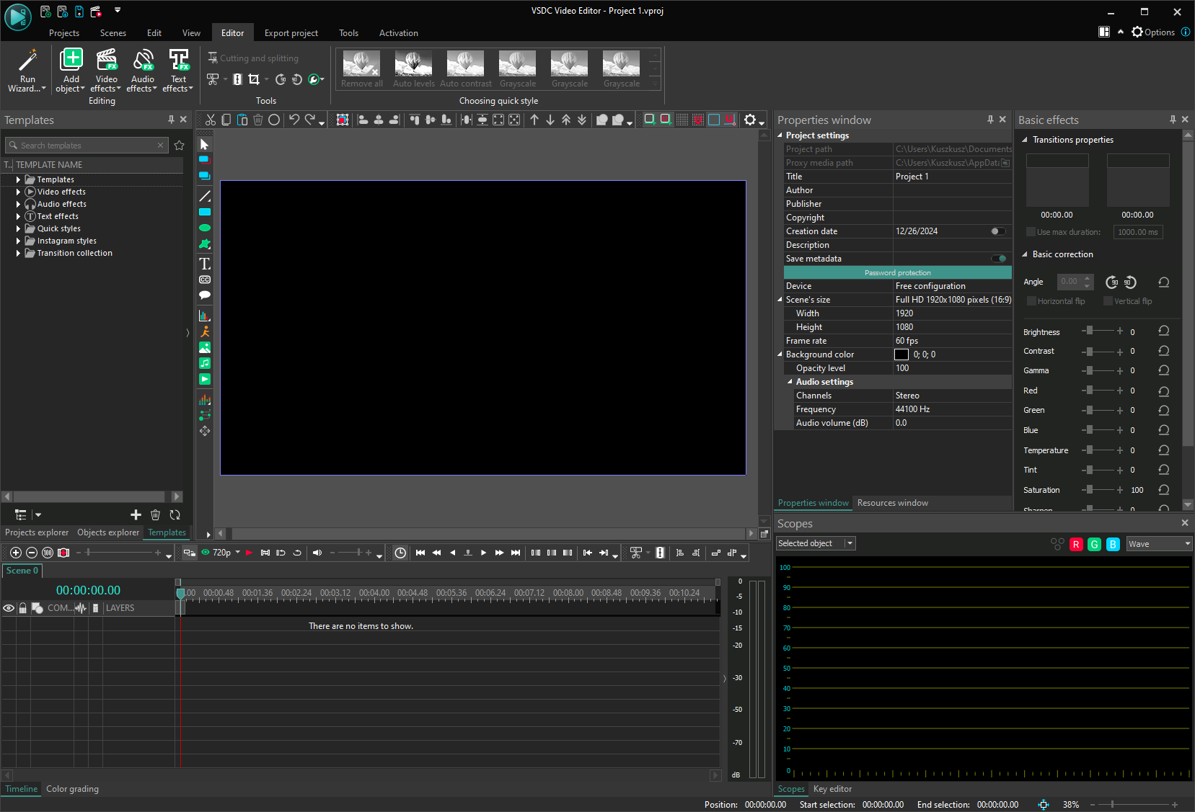The height and width of the screenshot is (812, 1195).
Task: Add a Chart object from the toolbar
Action: click(x=205, y=316)
